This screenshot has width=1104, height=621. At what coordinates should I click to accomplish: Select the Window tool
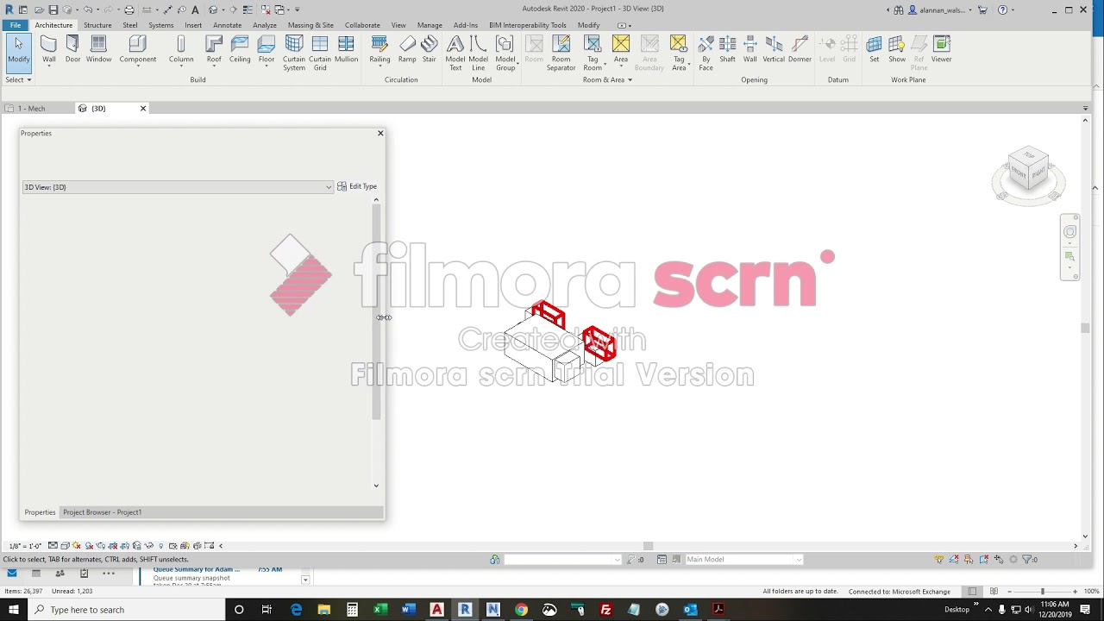98,50
